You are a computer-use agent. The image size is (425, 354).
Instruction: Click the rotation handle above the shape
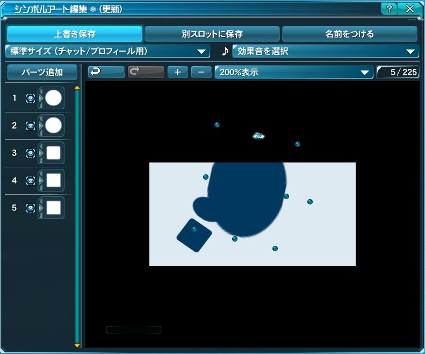258,136
